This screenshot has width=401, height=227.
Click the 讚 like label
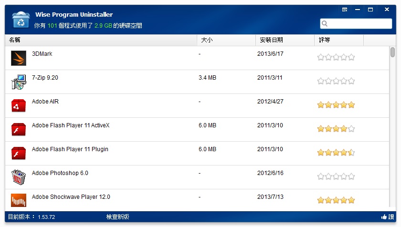tap(391, 217)
